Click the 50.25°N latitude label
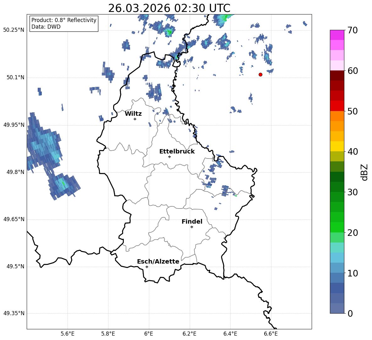 [x=14, y=30]
